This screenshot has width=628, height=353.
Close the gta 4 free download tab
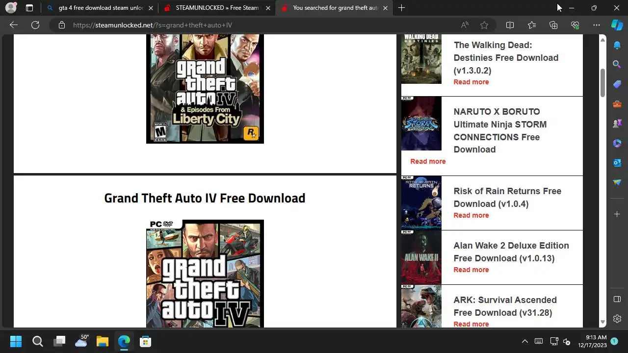(x=151, y=8)
